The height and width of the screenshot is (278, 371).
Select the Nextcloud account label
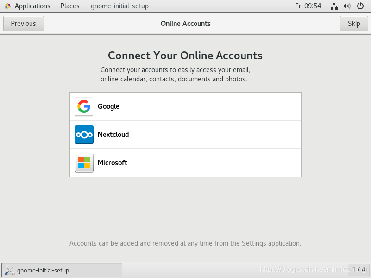113,135
